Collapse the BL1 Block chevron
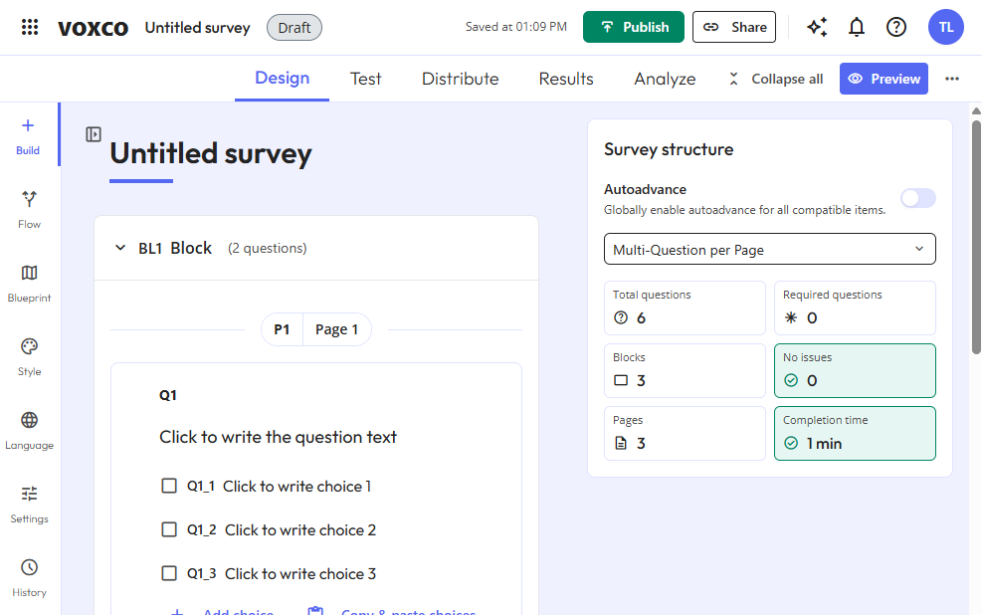The height and width of the screenshot is (615, 982). click(x=120, y=248)
